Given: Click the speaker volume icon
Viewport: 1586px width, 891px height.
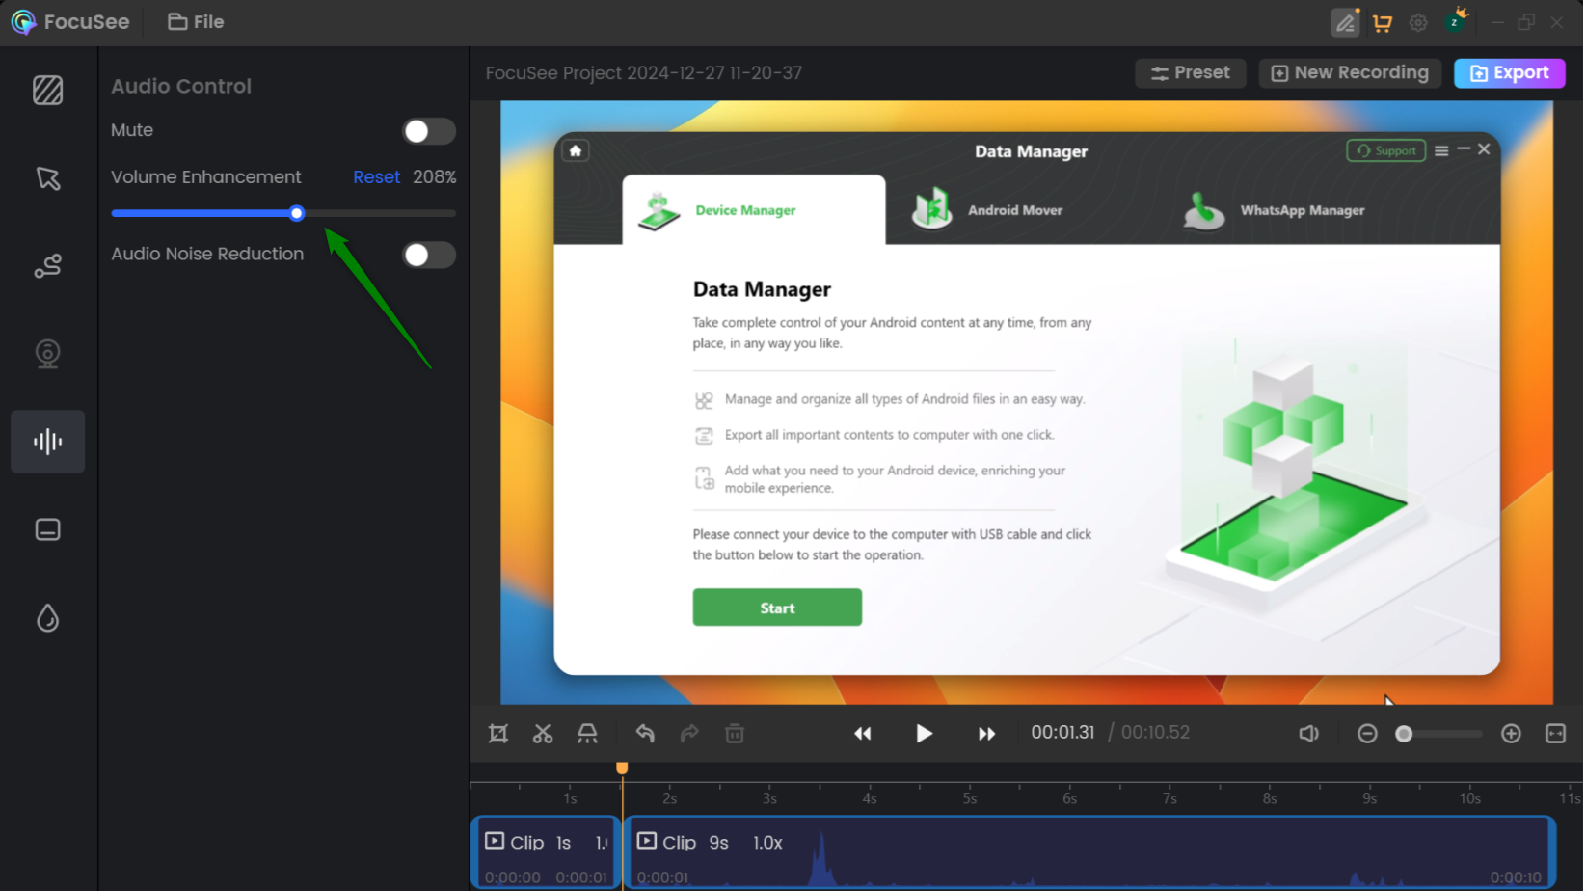Looking at the screenshot, I should (x=1308, y=734).
